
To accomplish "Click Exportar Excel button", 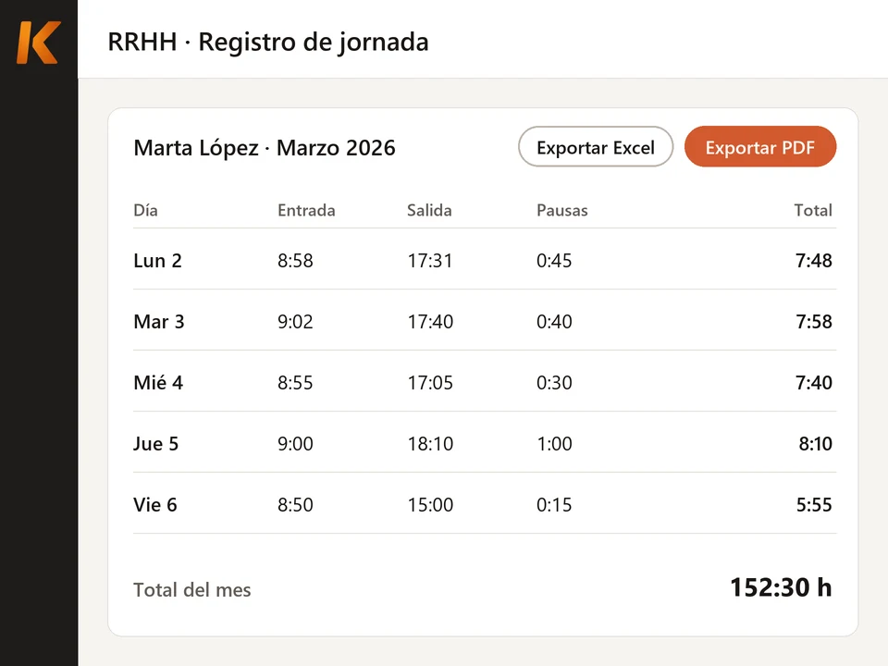I will click(595, 147).
